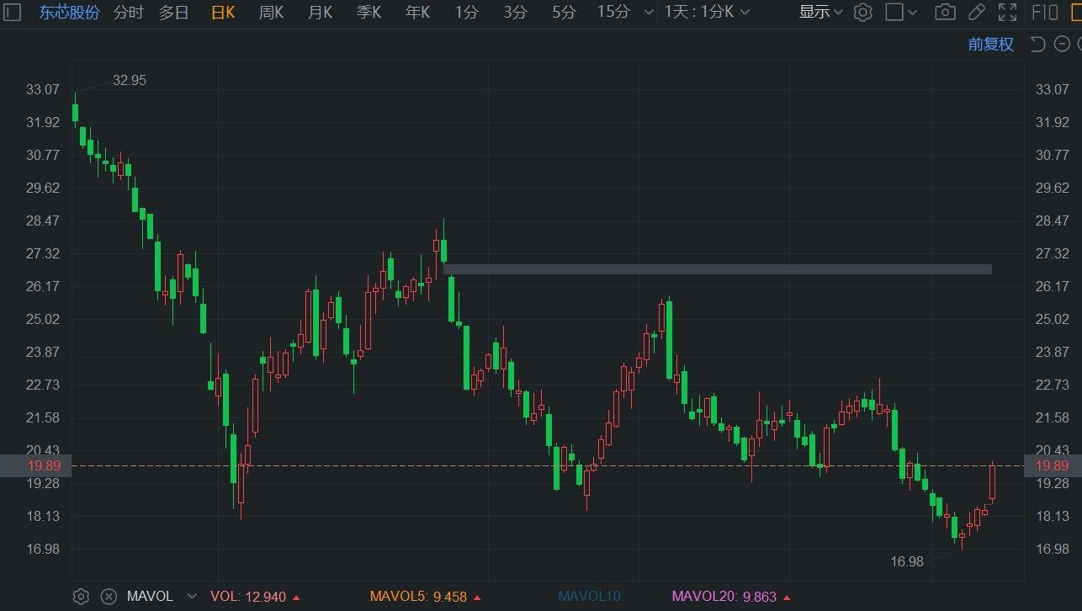Click the layout square icon in toolbar
The width and height of the screenshot is (1082, 611).
(x=894, y=12)
